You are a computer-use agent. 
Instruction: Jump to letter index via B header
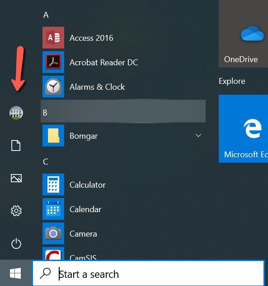click(x=123, y=111)
